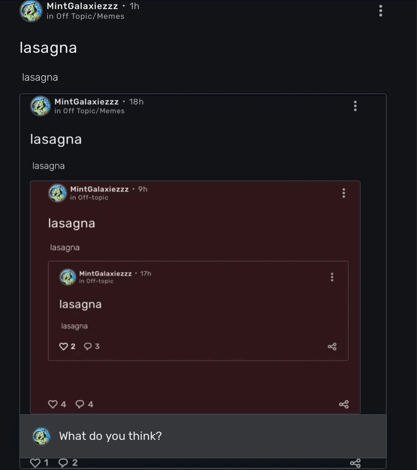Click the avatar beside the comment box
The image size is (417, 470).
point(41,436)
